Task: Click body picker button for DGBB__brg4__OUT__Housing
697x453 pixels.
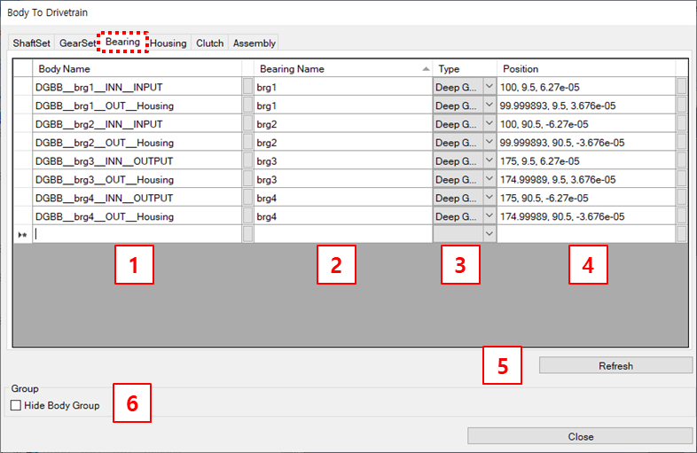Action: tap(247, 215)
